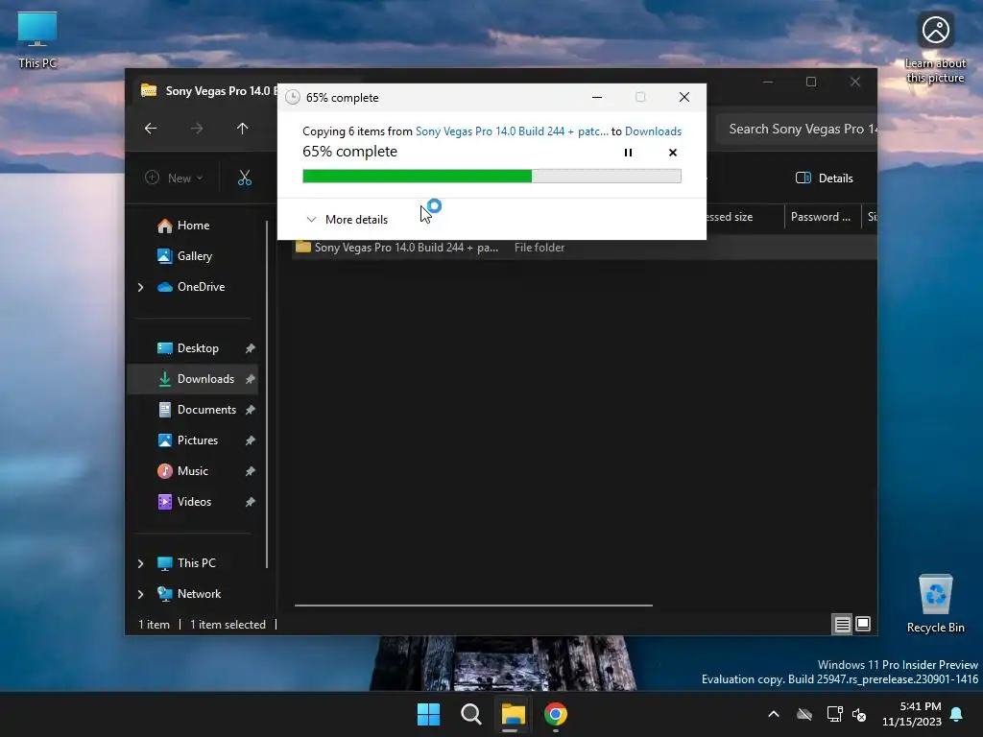
Task: Click the Cut scissors icon
Action: tap(245, 178)
